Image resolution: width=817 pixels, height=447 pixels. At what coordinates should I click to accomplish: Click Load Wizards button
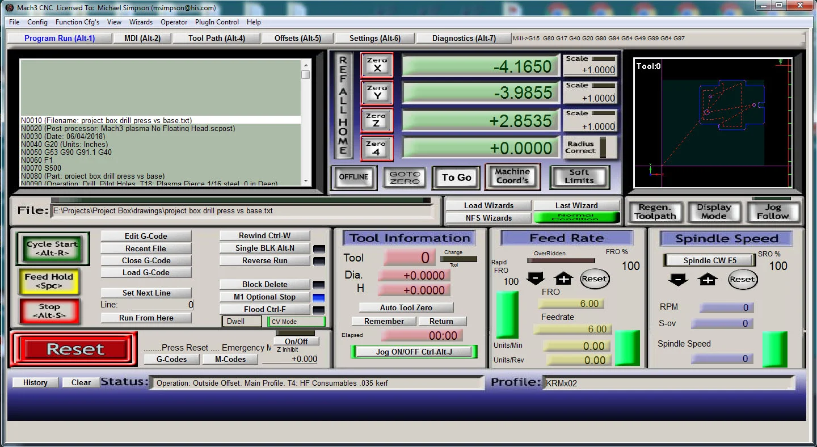coord(488,205)
